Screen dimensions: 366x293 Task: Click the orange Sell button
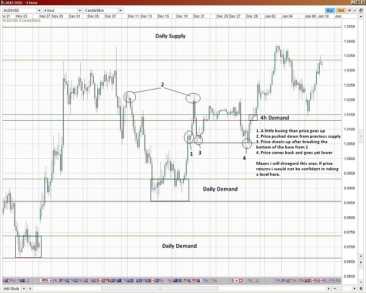[x=341, y=11]
